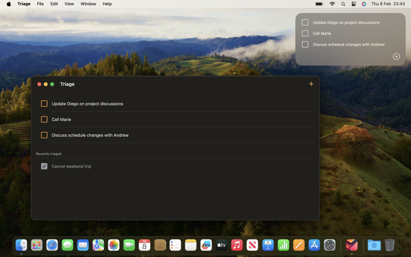Image resolution: width=411 pixels, height=257 pixels.
Task: Open Apple TV from the dock
Action: 221,245
